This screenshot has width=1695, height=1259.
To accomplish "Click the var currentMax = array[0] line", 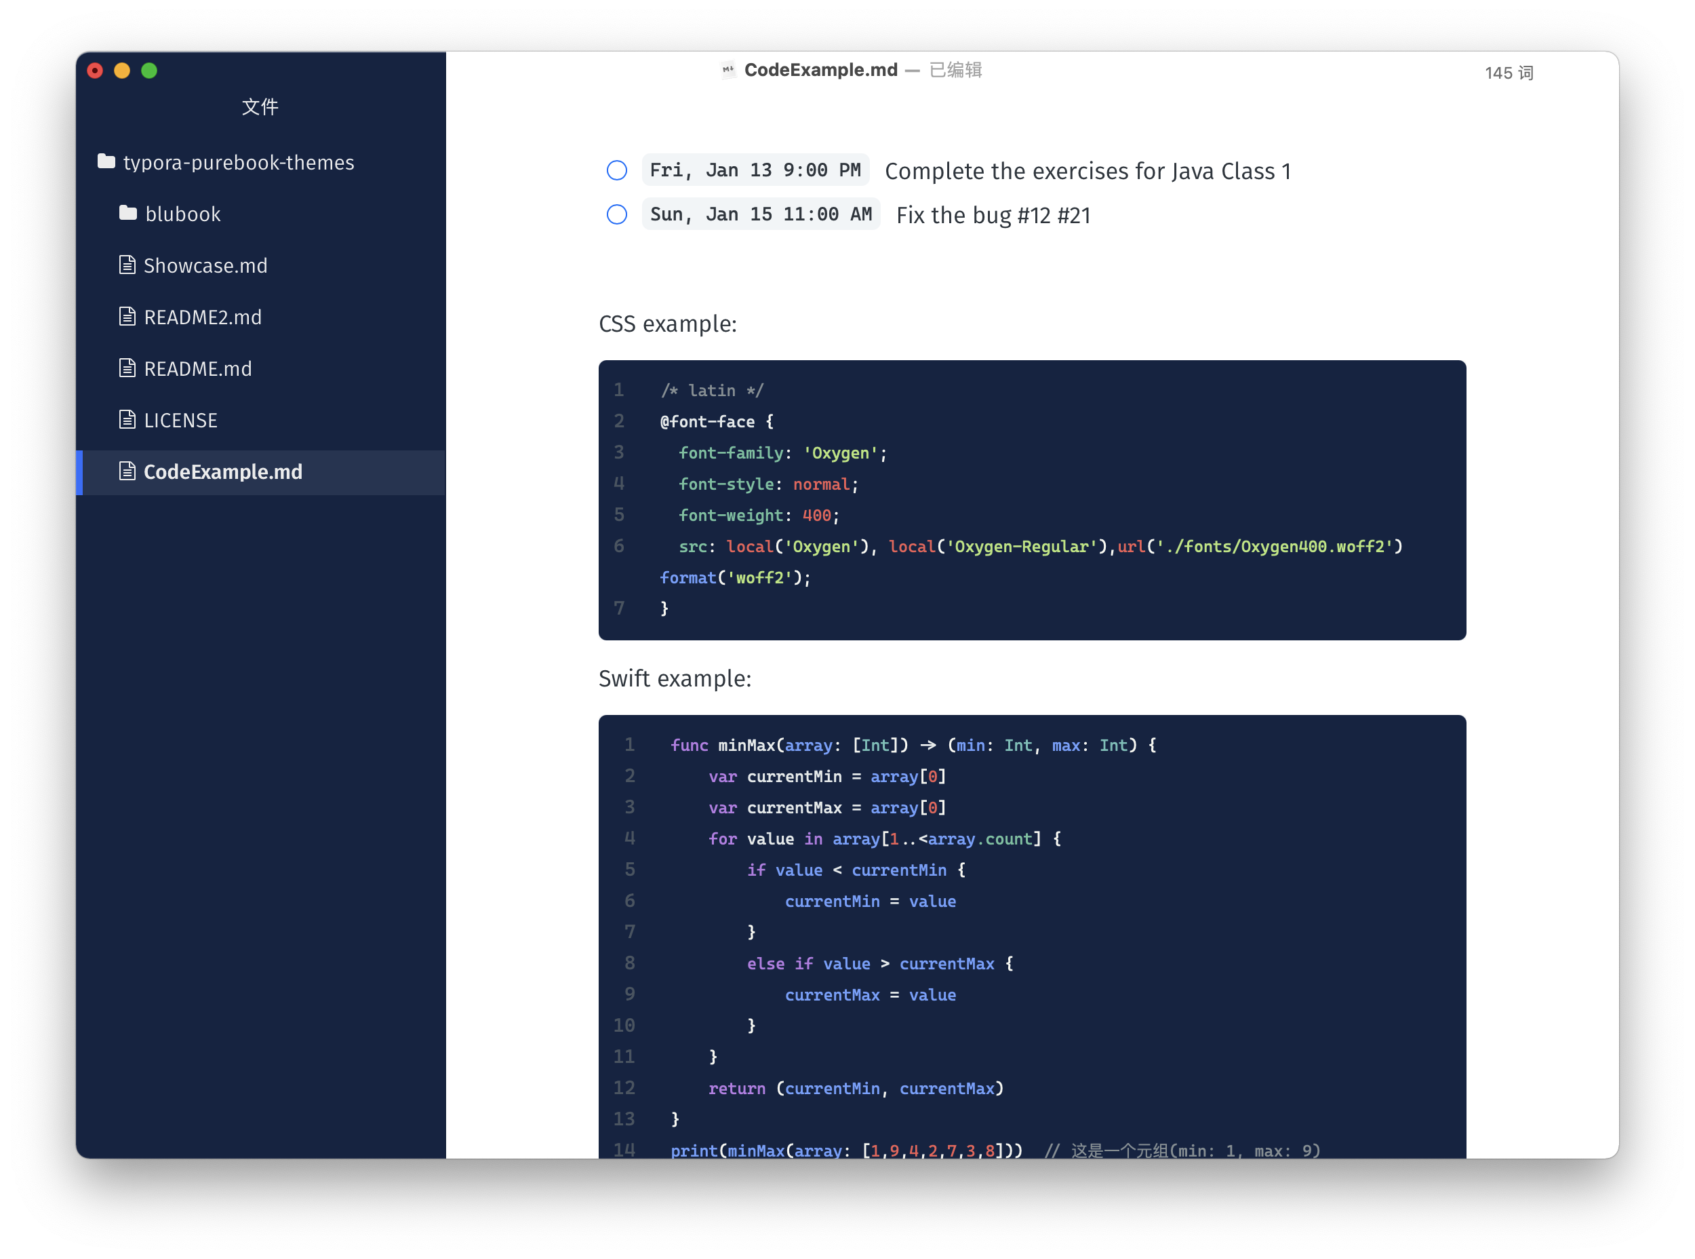I will pos(827,808).
